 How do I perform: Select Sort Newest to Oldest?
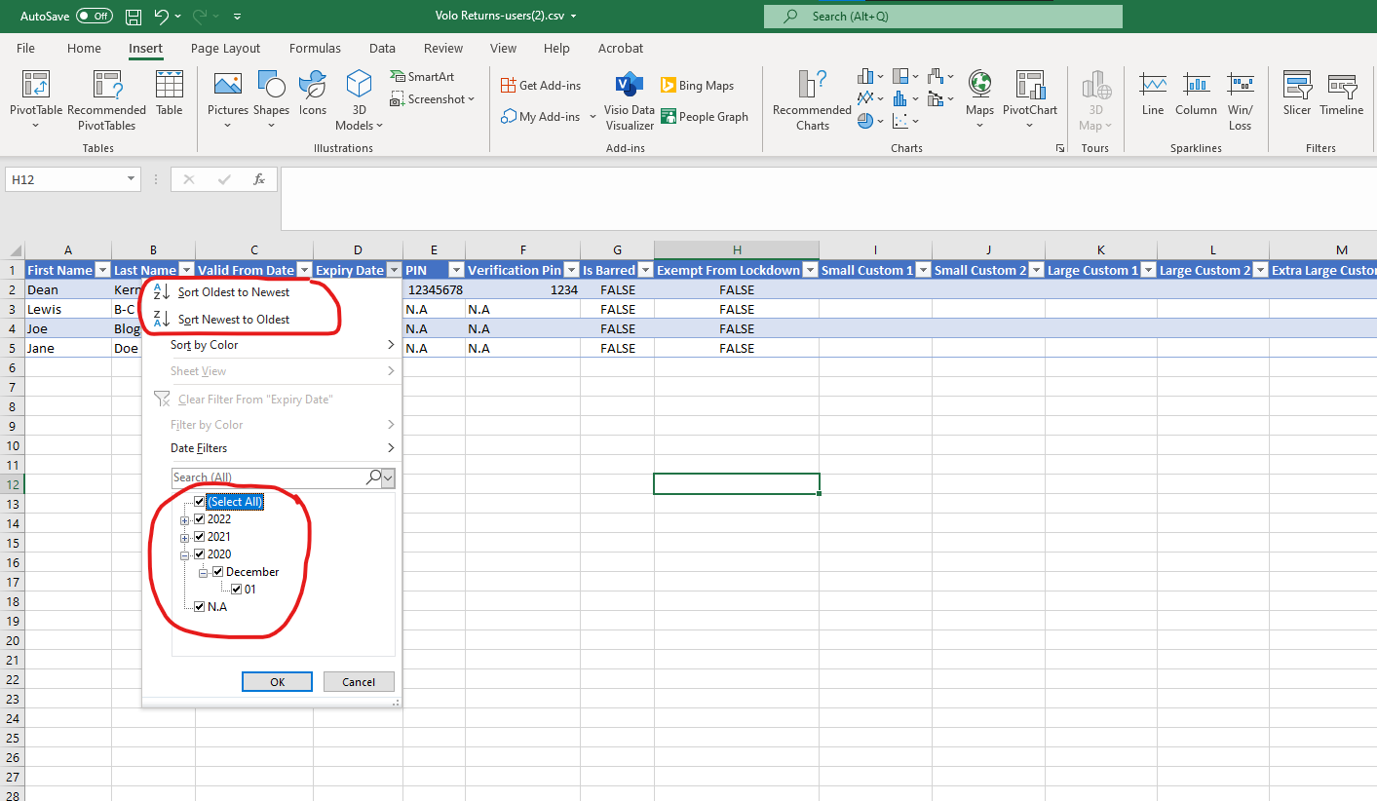click(233, 319)
